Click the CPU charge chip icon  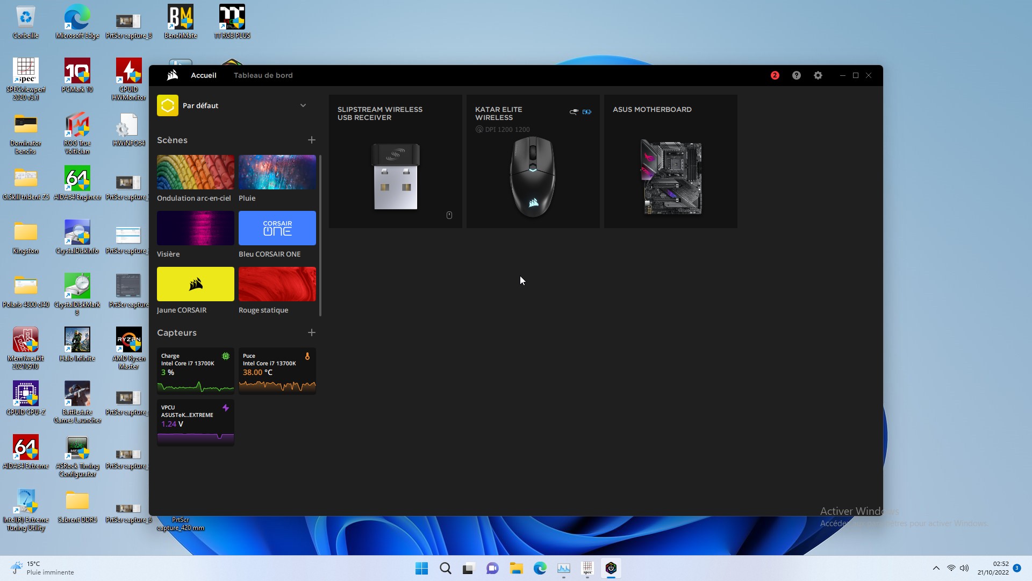226,356
